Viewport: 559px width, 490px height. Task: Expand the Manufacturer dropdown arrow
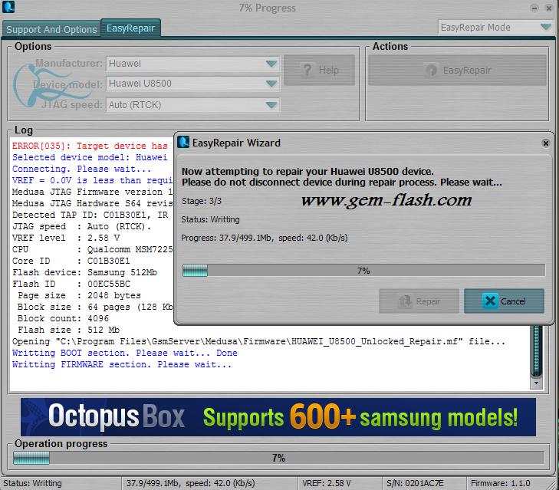[271, 64]
